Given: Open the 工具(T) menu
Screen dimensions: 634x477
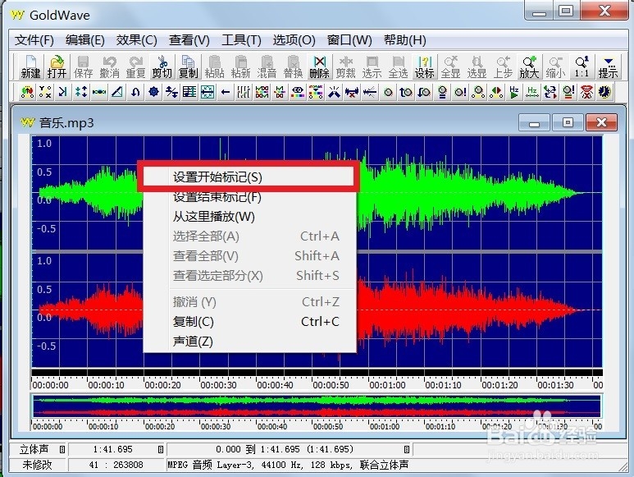Looking at the screenshot, I should coord(241,40).
